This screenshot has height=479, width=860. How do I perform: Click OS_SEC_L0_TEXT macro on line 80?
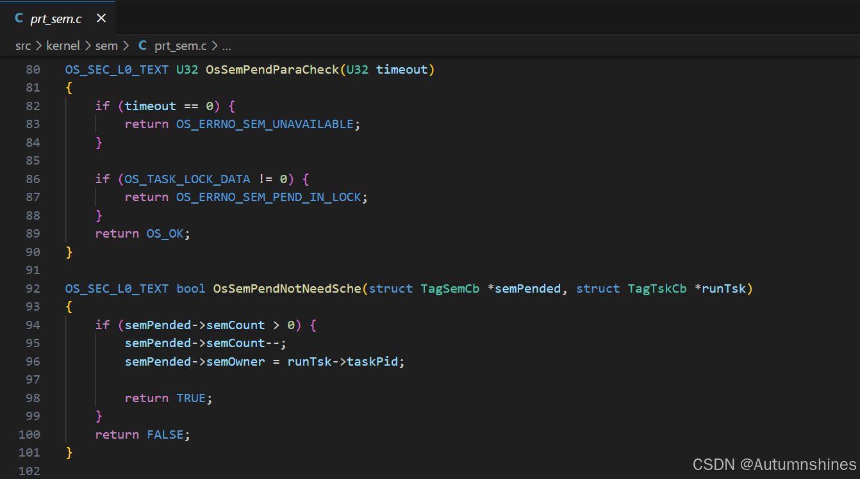pos(117,69)
